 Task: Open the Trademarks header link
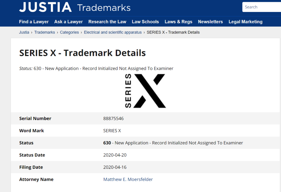104,8
